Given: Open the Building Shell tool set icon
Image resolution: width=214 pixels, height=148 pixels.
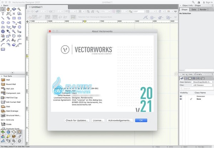Looking at the screenshot, I should tap(19, 132).
